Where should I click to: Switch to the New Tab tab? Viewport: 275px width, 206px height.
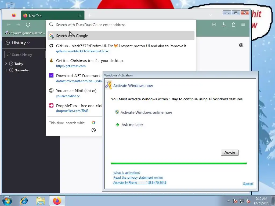[52, 15]
